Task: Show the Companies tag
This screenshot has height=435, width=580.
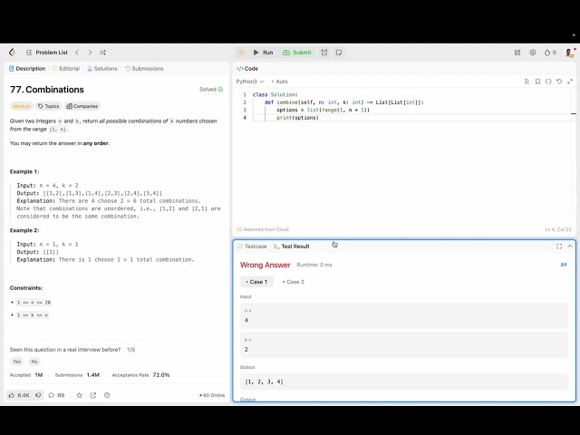Action: (x=82, y=106)
